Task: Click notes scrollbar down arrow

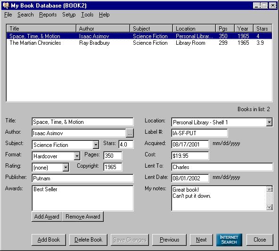Action: tap(270, 207)
